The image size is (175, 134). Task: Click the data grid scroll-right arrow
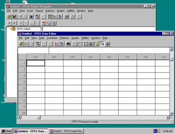pos(168,117)
